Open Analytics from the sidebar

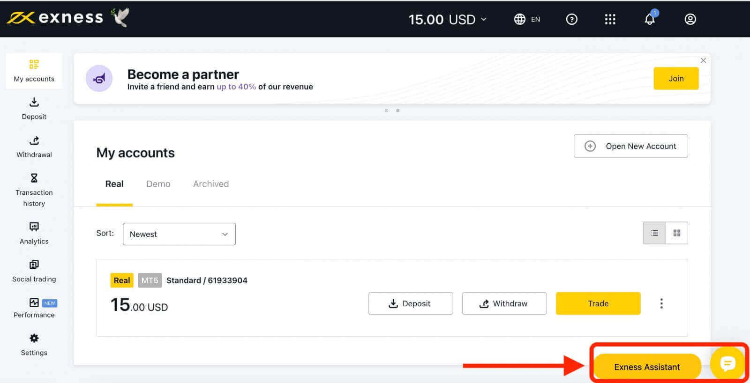[x=34, y=233]
